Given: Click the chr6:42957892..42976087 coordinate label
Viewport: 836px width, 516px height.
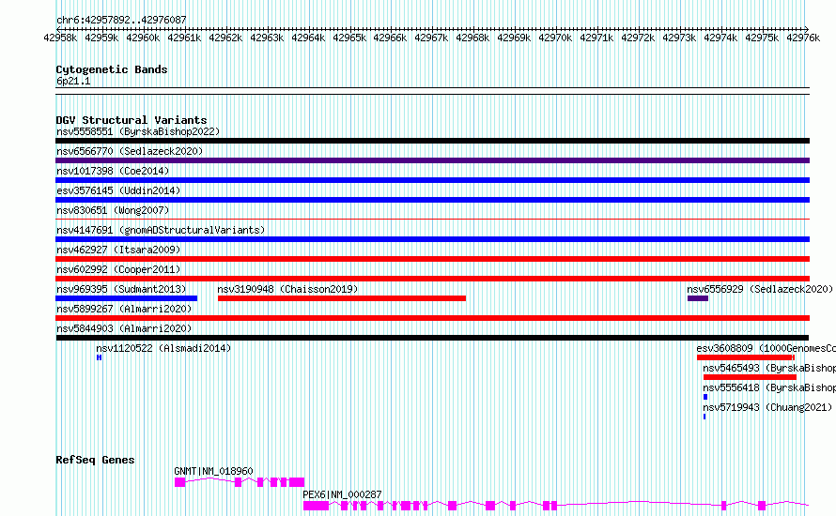Looking at the screenshot, I should point(121,21).
